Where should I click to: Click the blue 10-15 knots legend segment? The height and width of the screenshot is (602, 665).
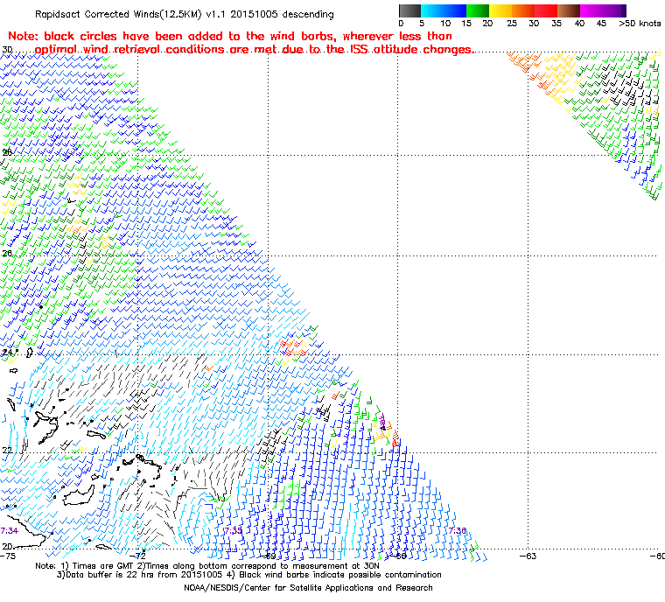[455, 10]
